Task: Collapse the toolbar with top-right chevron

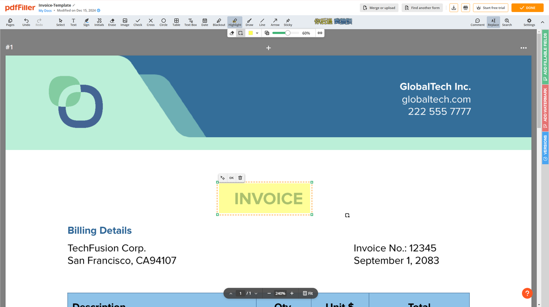Action: pyautogui.click(x=543, y=22)
